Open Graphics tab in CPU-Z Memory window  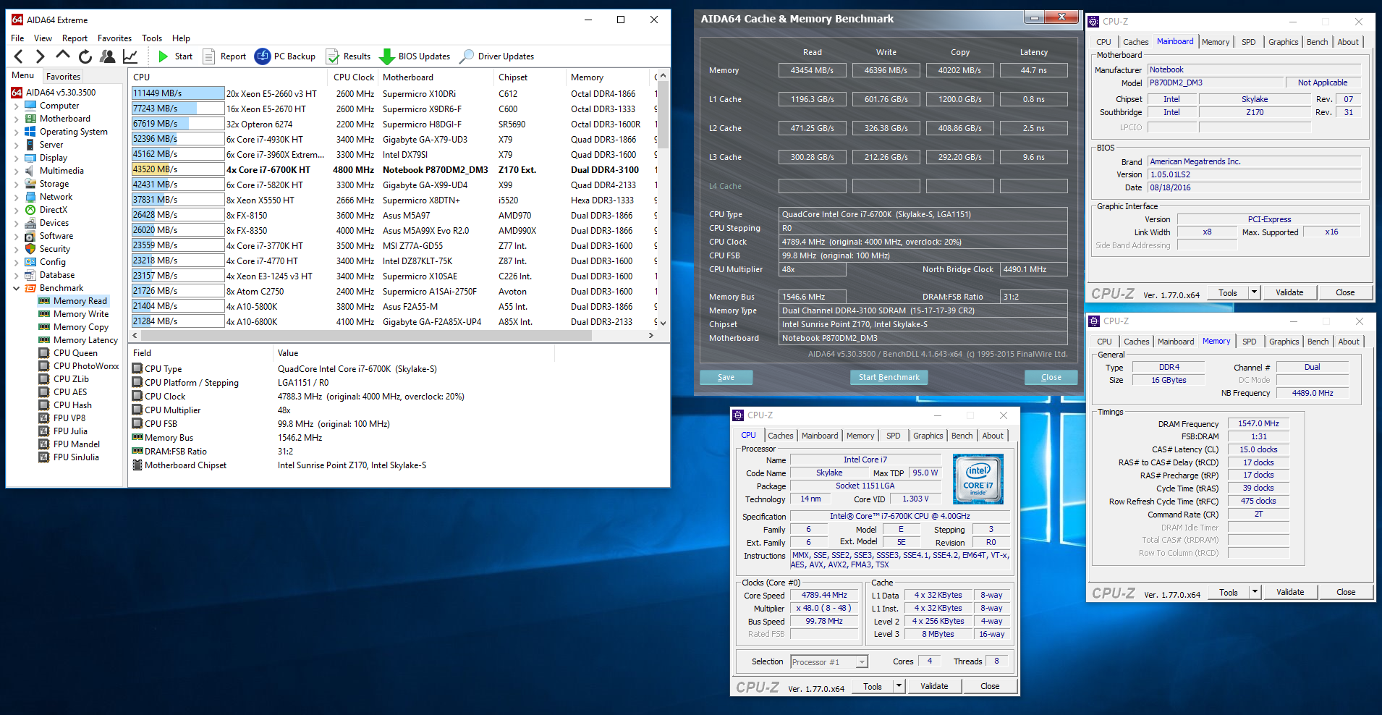pos(1284,342)
